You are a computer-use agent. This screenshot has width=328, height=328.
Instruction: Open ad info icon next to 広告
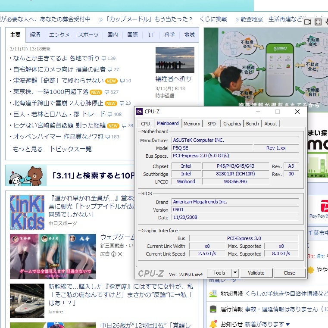(x=113, y=254)
